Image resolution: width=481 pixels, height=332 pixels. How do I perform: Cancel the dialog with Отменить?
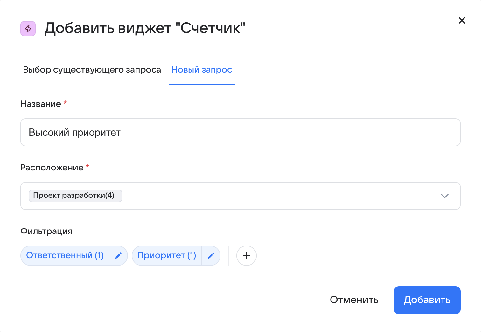point(354,300)
